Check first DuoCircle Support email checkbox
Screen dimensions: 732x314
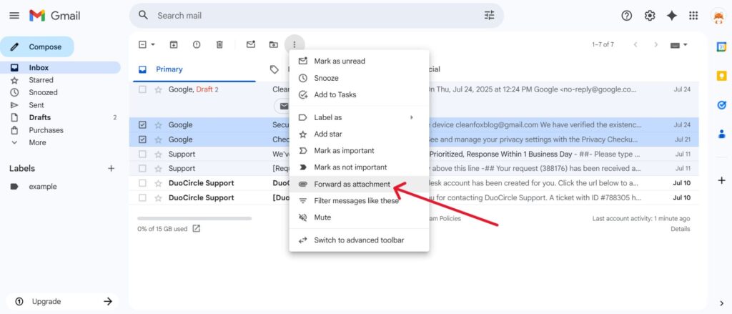click(142, 183)
